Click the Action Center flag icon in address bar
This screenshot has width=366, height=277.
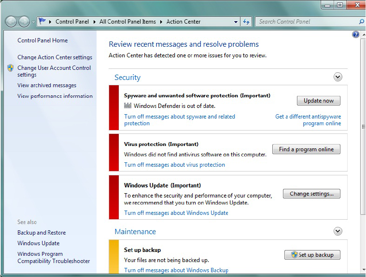point(42,21)
